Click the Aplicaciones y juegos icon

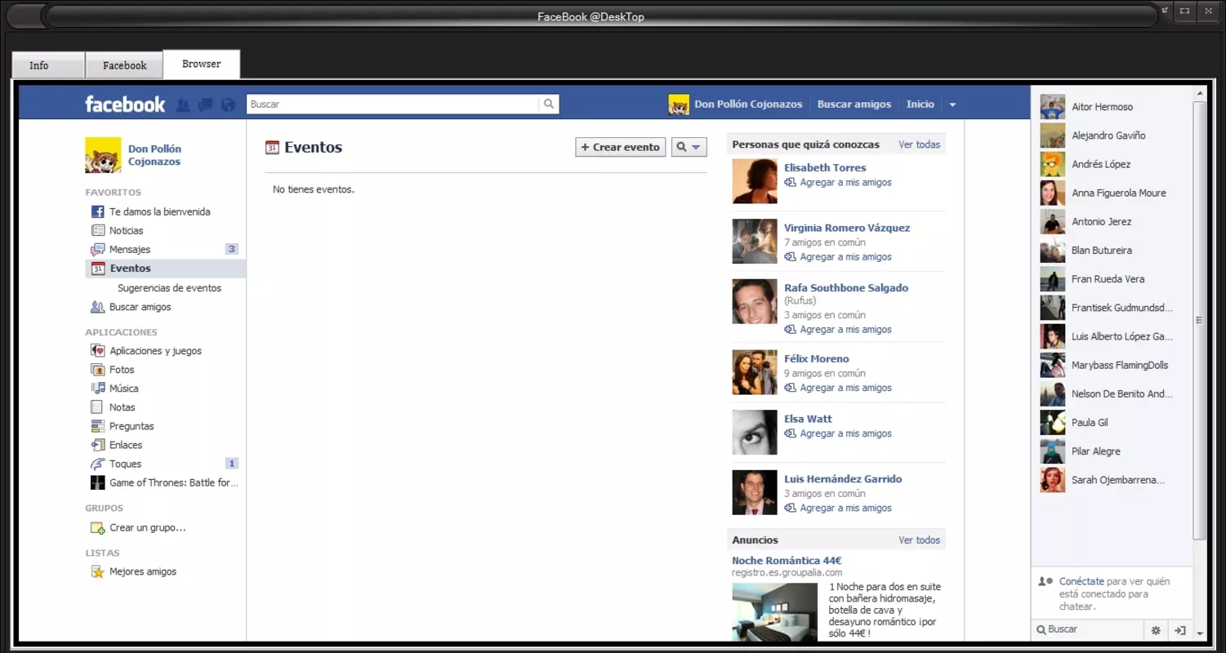point(98,351)
